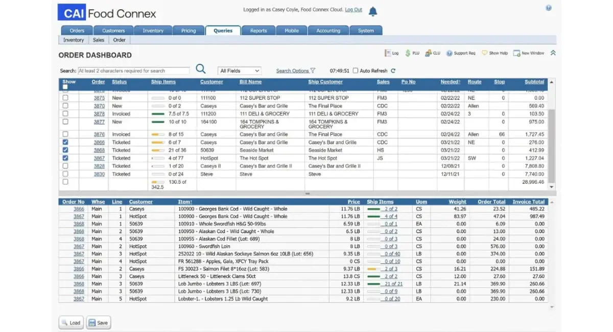This screenshot has height=332, width=613.
Task: Check the box for order 3875
Action: (65, 98)
